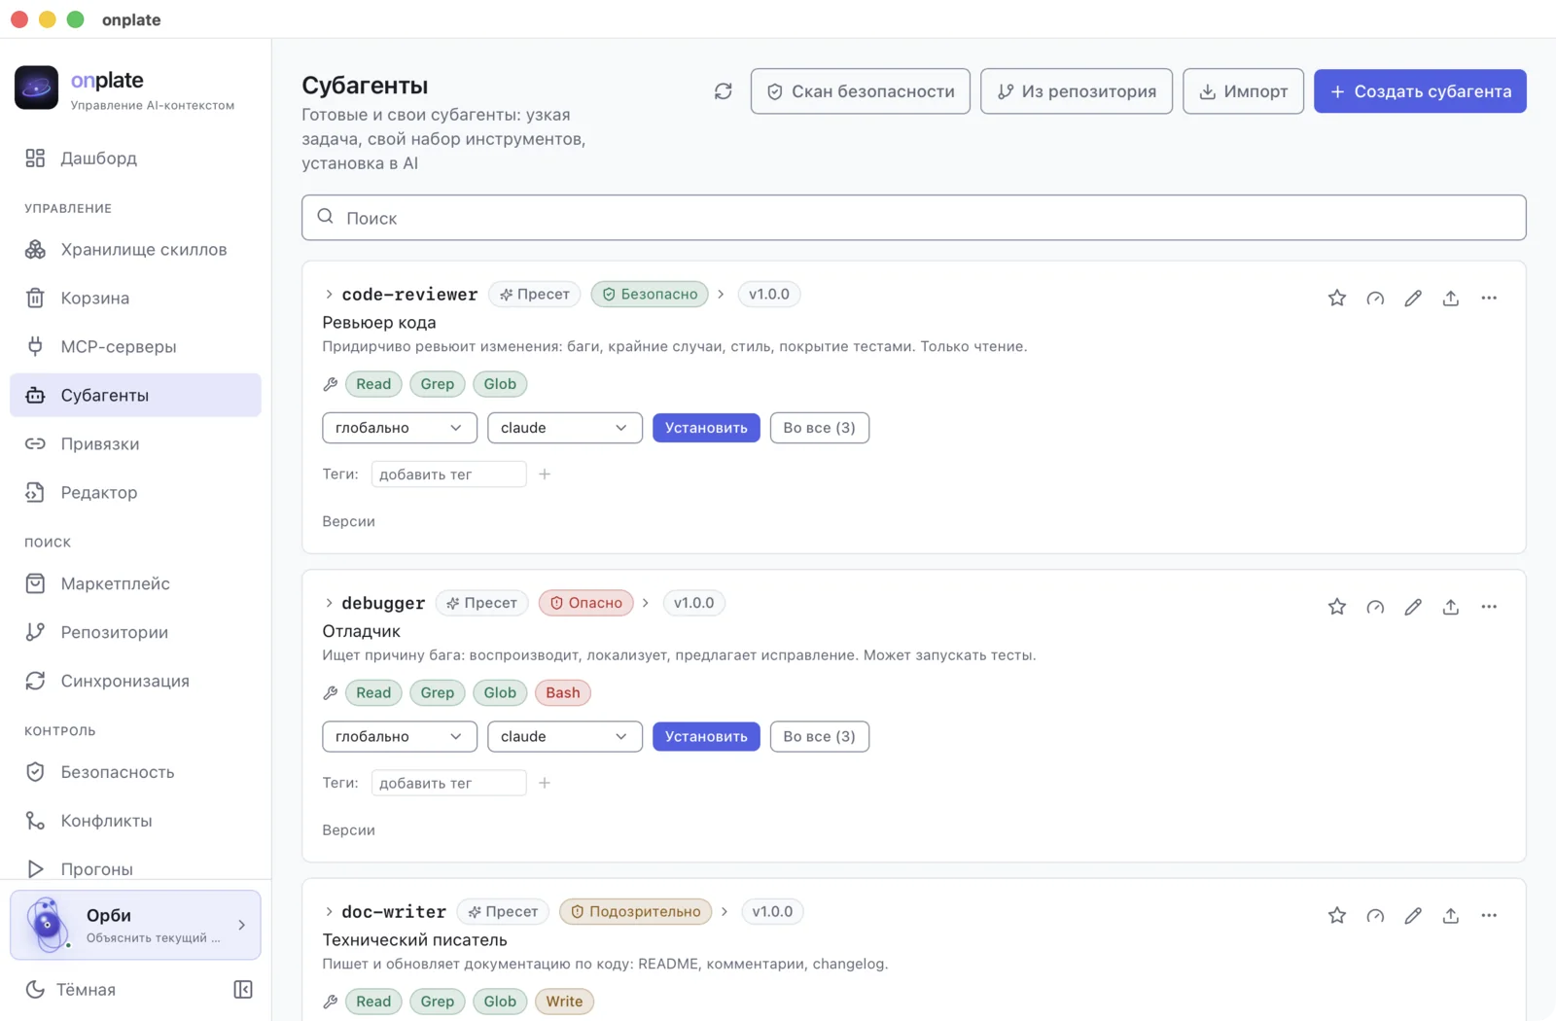Screen dimensions: 1556x1021
Task: Navigate to MCP-серверы
Action: coord(135,347)
